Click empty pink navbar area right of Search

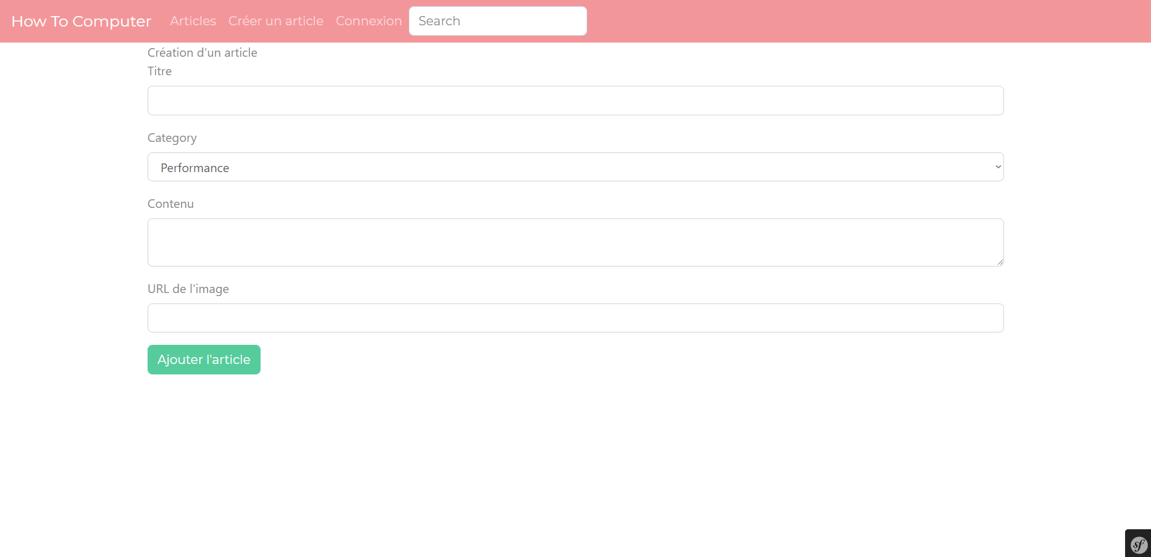tap(864, 21)
